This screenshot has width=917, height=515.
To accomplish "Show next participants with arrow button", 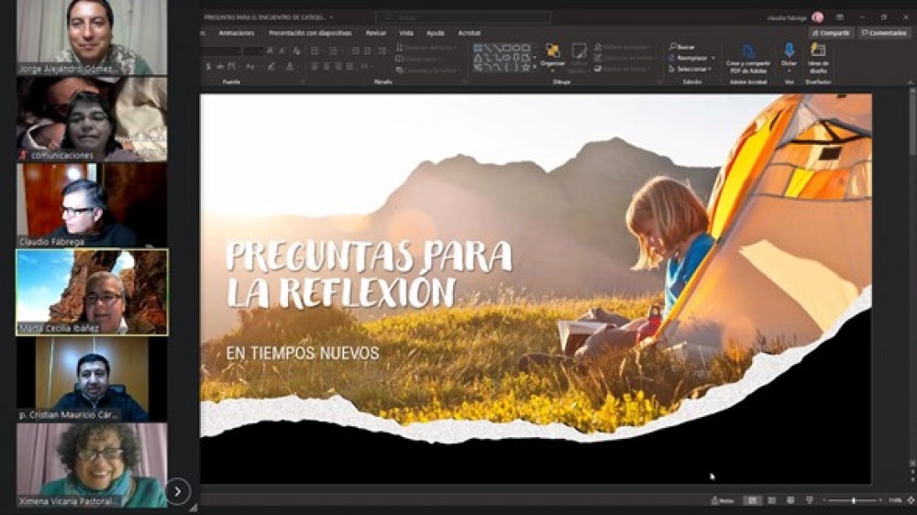I will pyautogui.click(x=177, y=491).
